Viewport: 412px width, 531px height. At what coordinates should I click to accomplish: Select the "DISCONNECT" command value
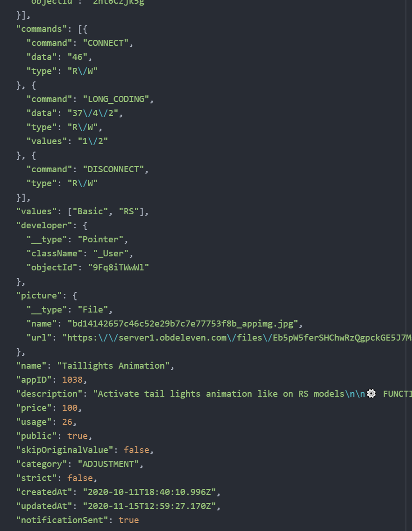[114, 169]
